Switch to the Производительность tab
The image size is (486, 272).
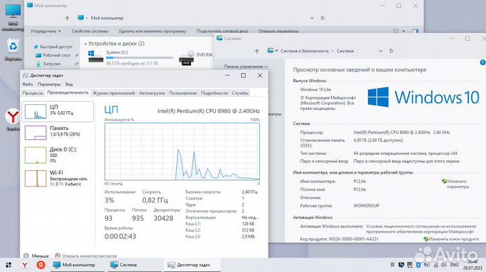click(68, 93)
